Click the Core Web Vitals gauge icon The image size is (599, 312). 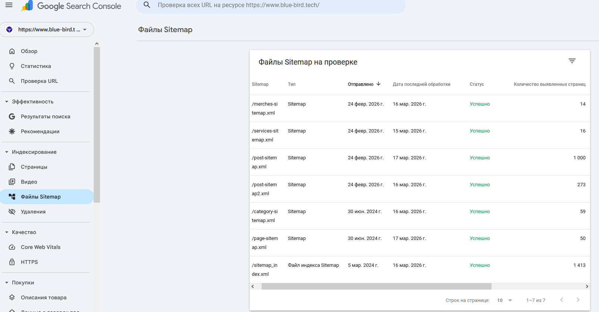[12, 247]
